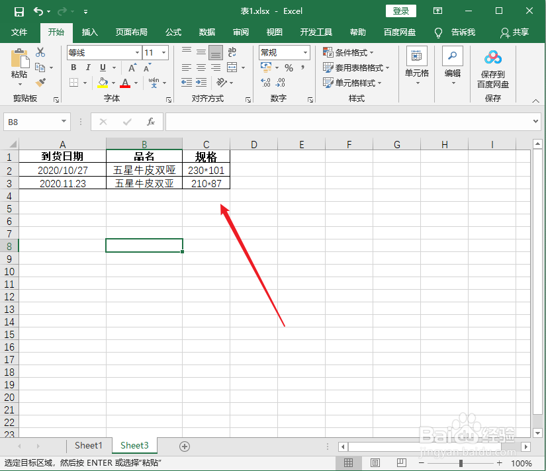Toggle Middle Align
This screenshot has width=546, height=471.
coord(201,52)
